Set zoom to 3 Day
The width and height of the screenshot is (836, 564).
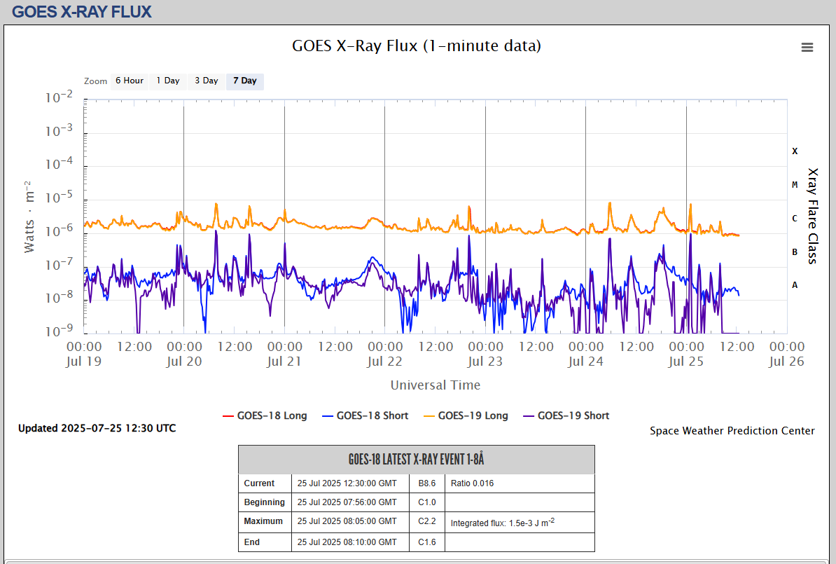[207, 81]
